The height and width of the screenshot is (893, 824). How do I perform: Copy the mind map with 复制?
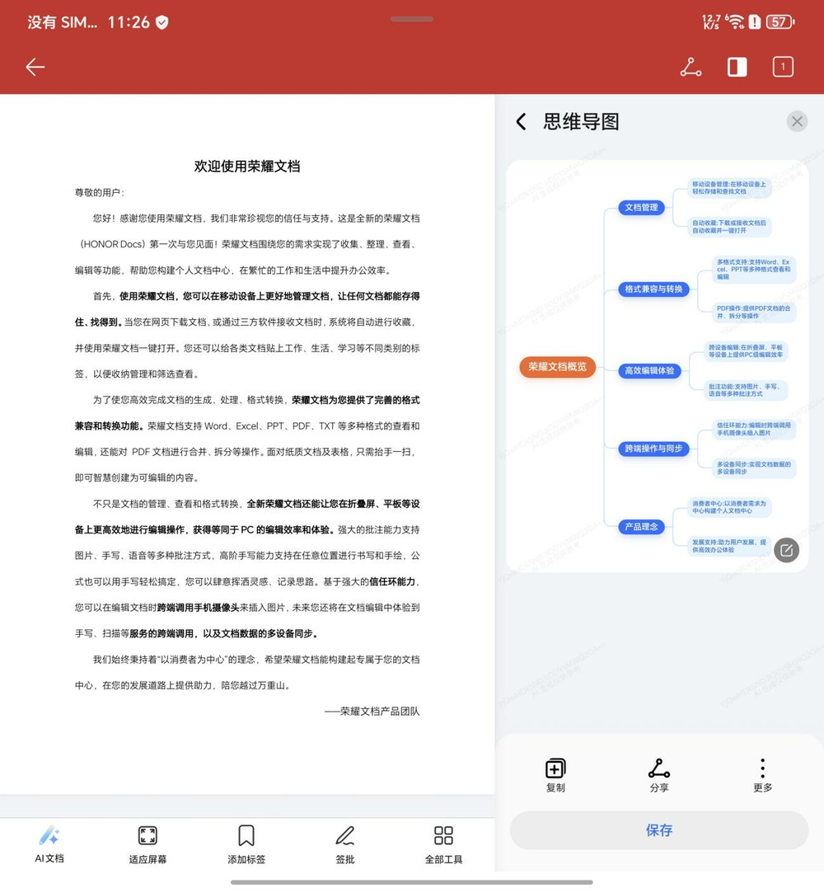pyautogui.click(x=555, y=775)
